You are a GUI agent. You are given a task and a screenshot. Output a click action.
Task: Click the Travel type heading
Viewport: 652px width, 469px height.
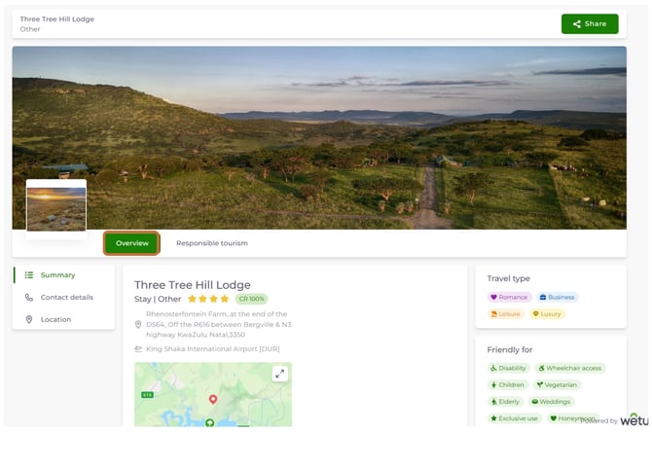[x=509, y=278]
